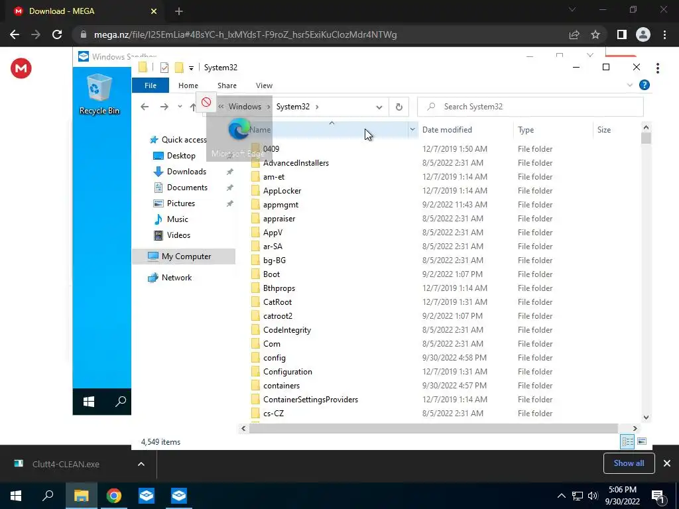This screenshot has width=679, height=509.
Task: Dismiss the Chrome downloads bar
Action: coord(667,463)
